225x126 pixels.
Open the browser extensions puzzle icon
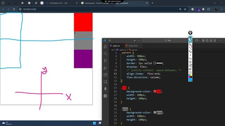[x=208, y=9]
